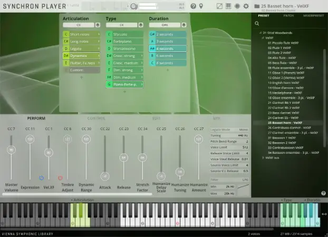Click the search magnifier in preset browser
The height and width of the screenshot is (237, 328).
(x=257, y=24)
